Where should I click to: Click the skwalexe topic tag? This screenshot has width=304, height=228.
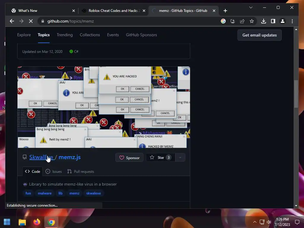click(94, 193)
